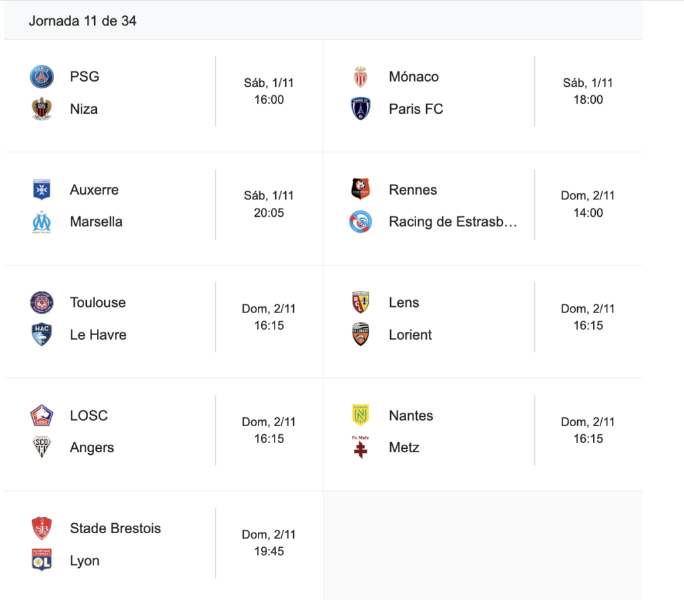Screen dimensions: 684x600
Task: Click the Marsella OM logo
Action: [x=41, y=222]
